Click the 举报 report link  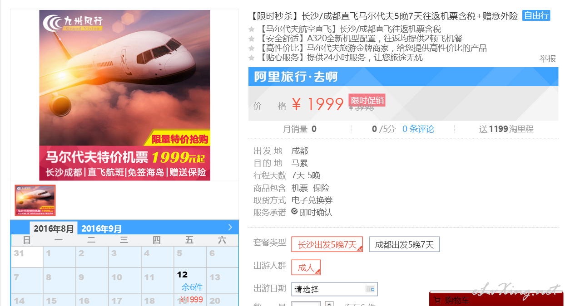coord(547,58)
